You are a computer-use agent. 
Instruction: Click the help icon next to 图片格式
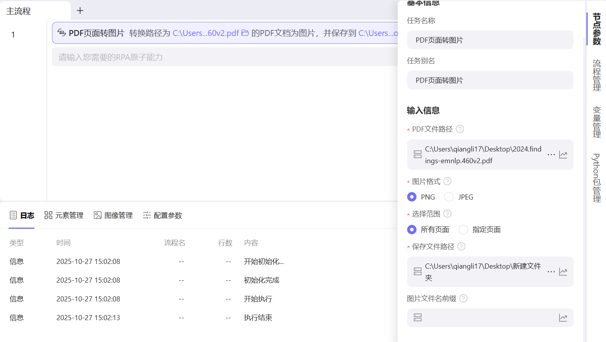click(x=447, y=181)
